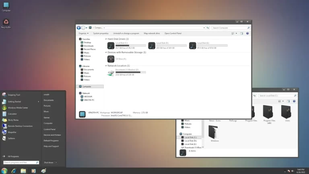Select VINOTH-PC under Network
This screenshot has width=309, height=174.
coord(87,100)
